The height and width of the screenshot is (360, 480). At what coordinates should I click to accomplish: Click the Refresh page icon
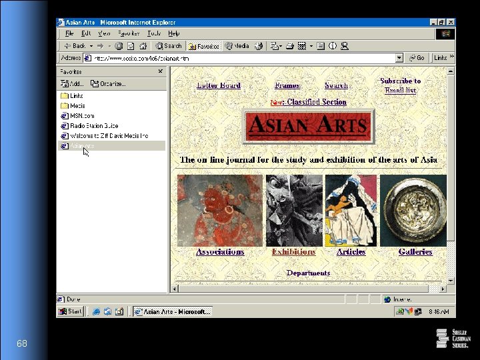coord(131,46)
